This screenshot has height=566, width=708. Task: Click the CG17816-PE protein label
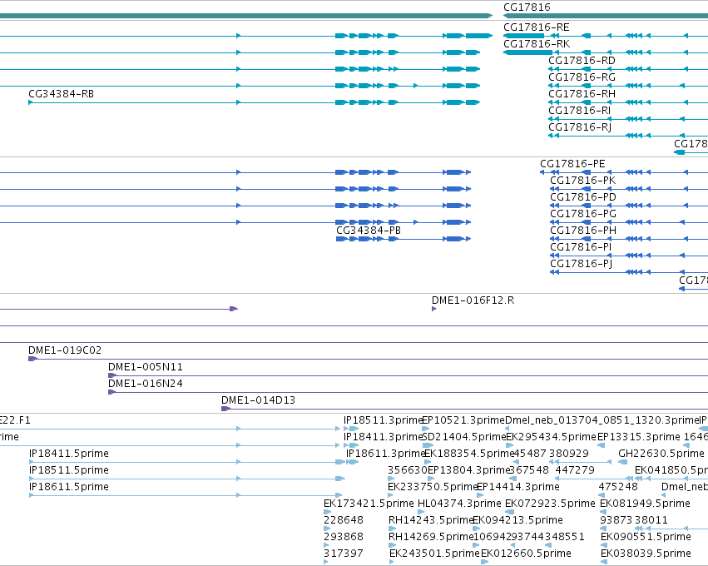tap(572, 164)
